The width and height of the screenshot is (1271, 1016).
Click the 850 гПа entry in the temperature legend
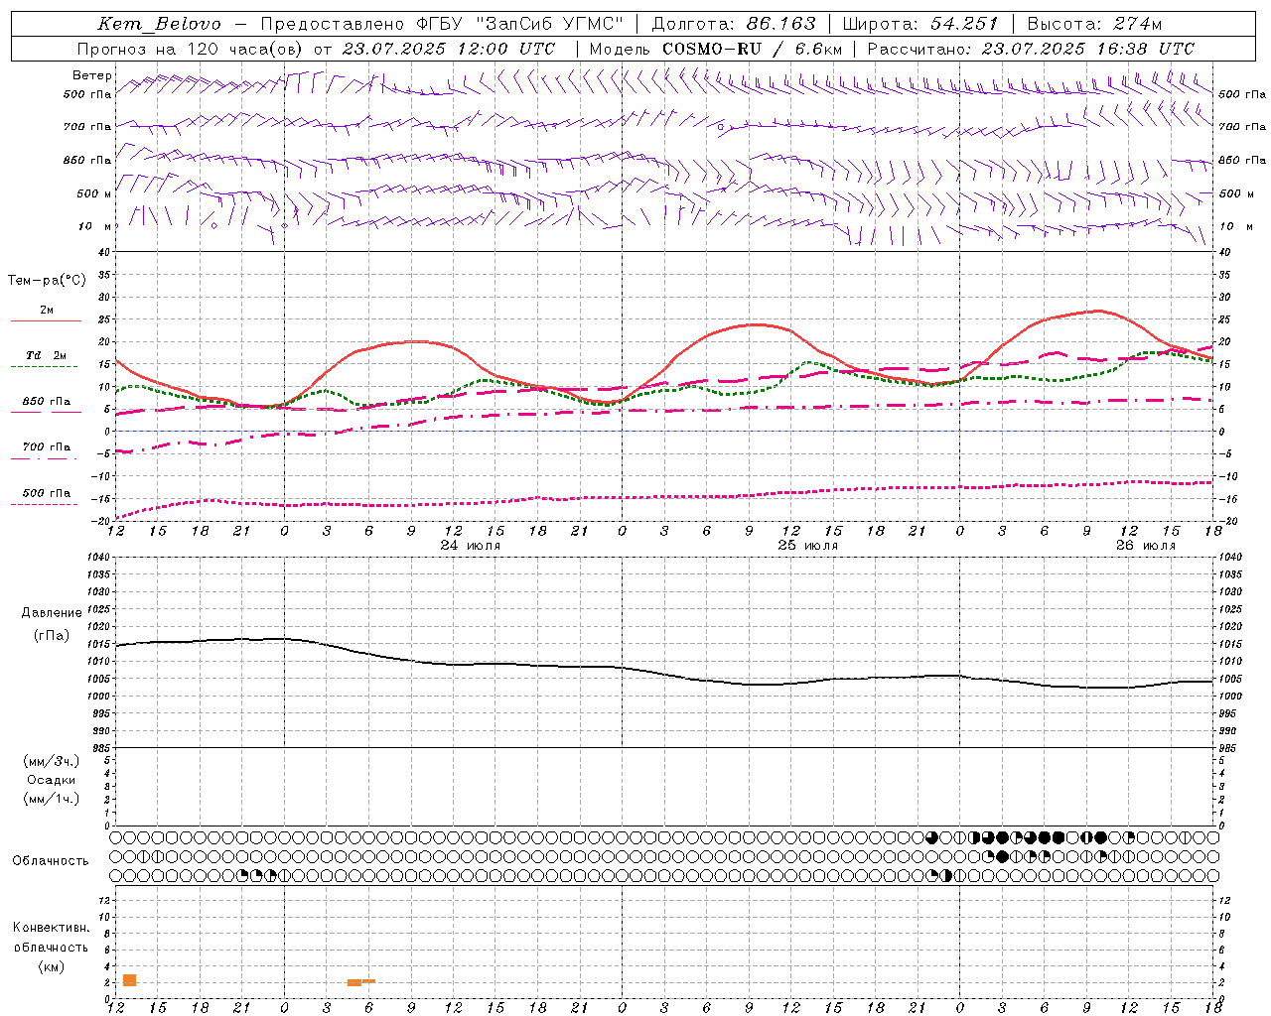pyautogui.click(x=46, y=402)
